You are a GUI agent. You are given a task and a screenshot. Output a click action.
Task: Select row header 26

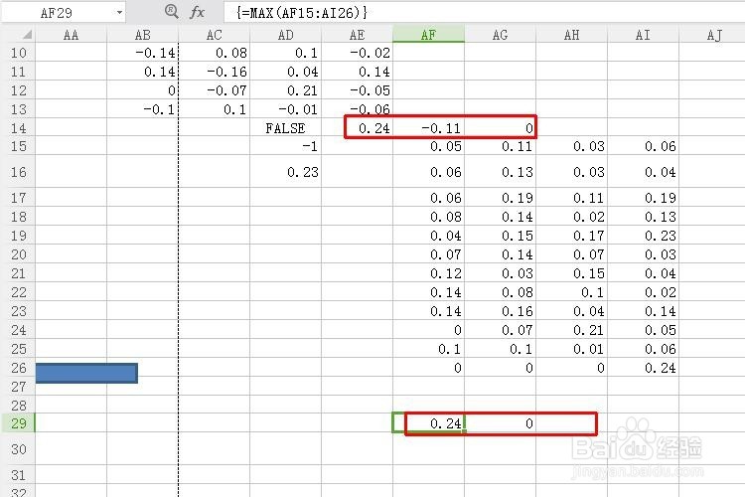tap(18, 367)
